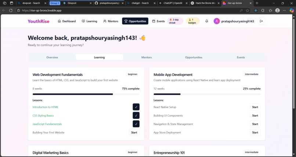Click the 3 day streak badge
The image size is (296, 157).
pos(175,21)
